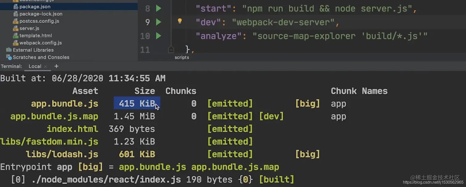This screenshot has height=187, width=466.
Task: Click the 369 bytes size value
Action: coord(132,129)
